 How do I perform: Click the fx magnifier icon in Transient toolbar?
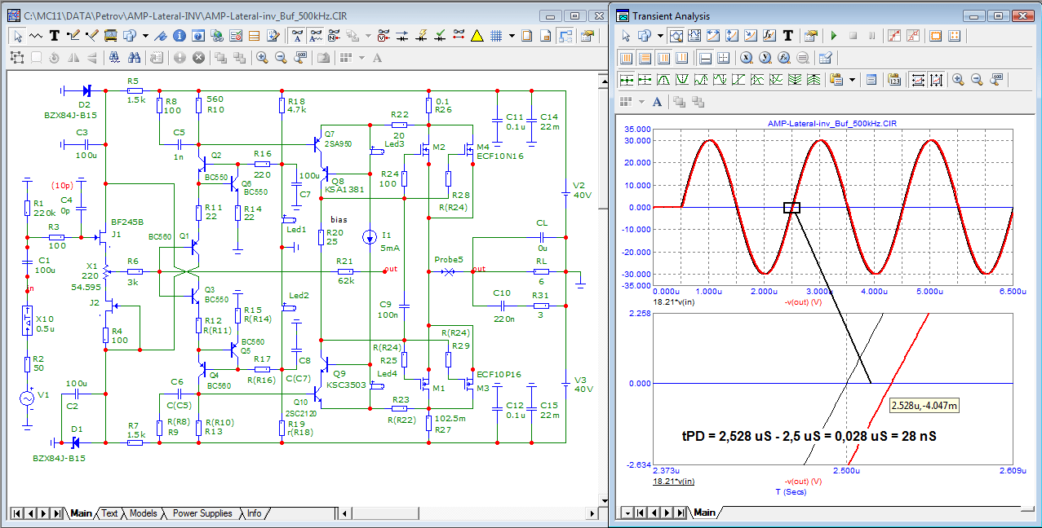pos(784,58)
